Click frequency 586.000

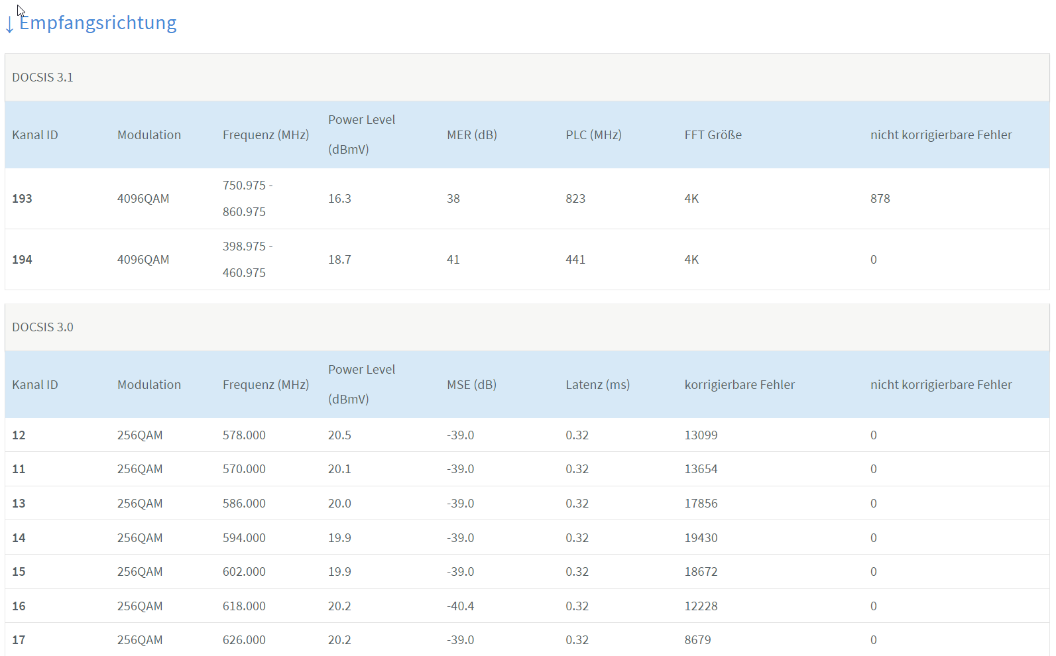pos(244,504)
